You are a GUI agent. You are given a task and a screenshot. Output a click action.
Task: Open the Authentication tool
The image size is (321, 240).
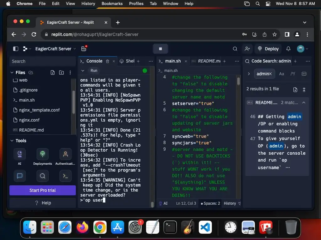point(65,157)
